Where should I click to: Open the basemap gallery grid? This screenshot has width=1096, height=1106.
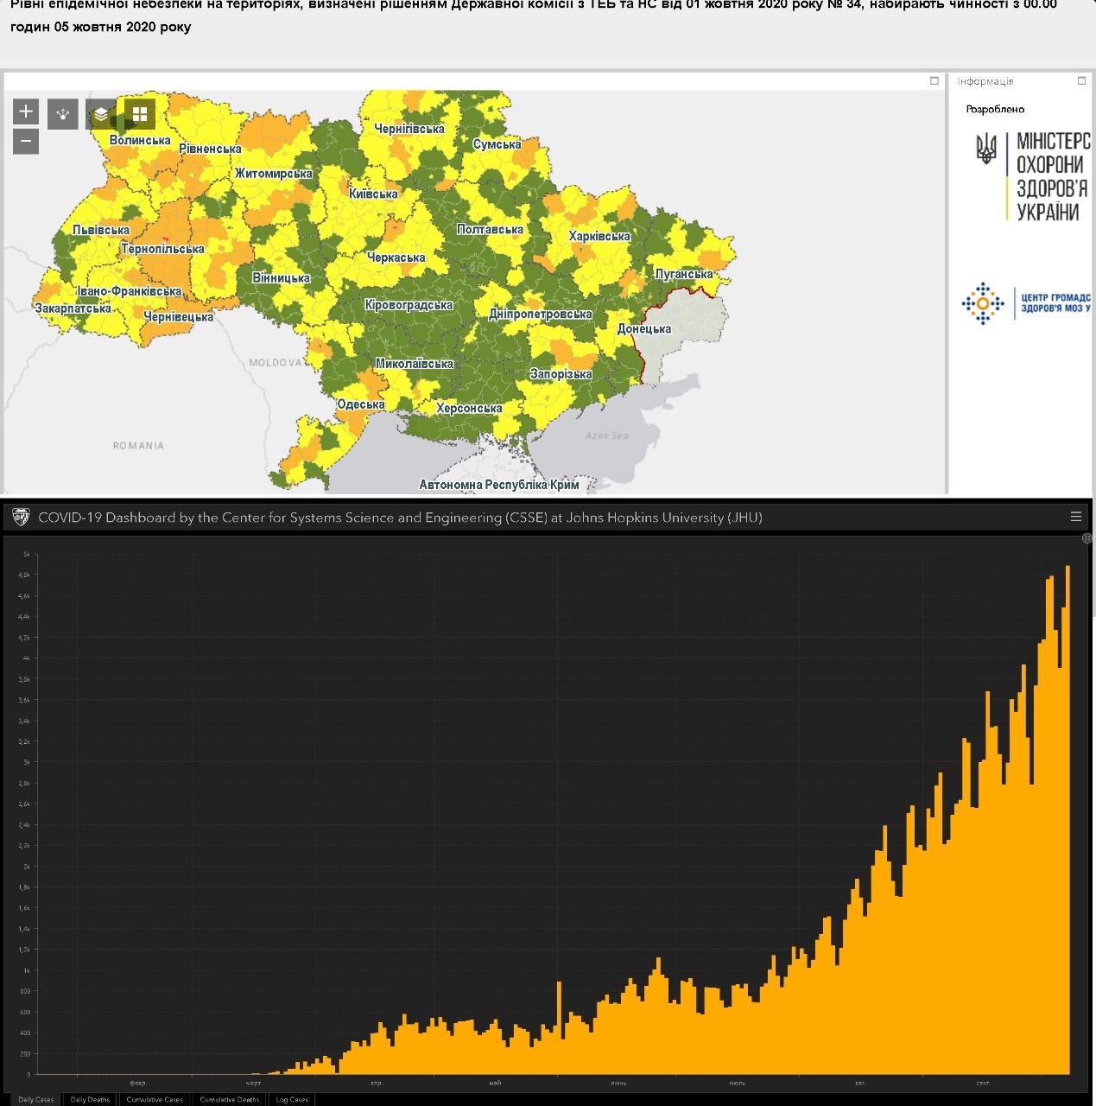(139, 113)
